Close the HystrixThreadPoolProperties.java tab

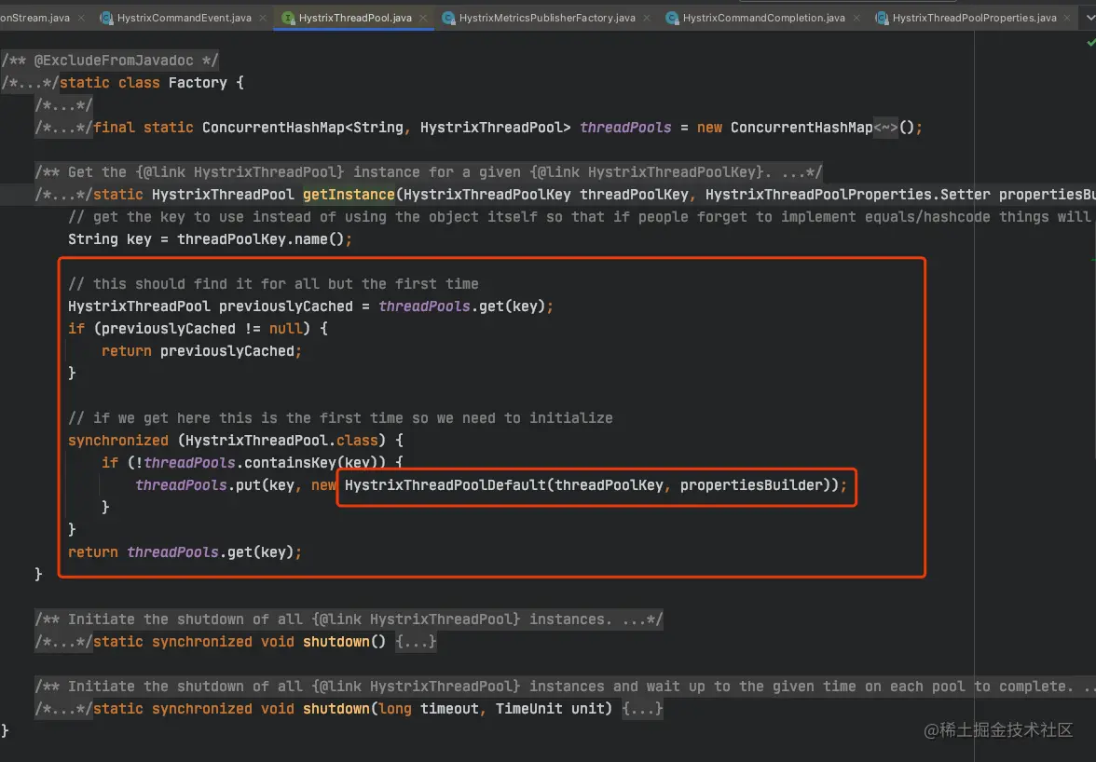[x=1066, y=18]
